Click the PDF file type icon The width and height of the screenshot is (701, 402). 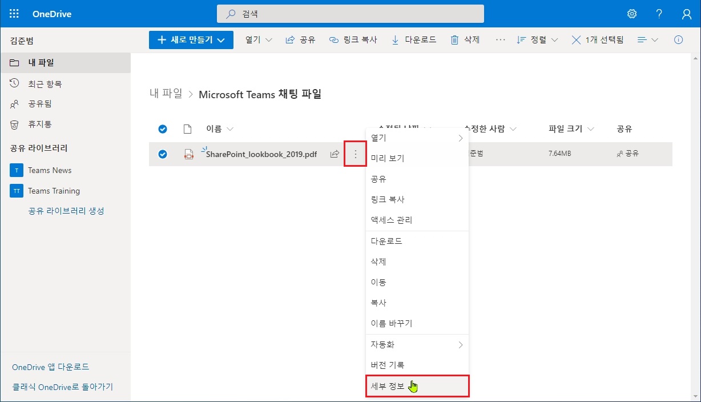(189, 154)
